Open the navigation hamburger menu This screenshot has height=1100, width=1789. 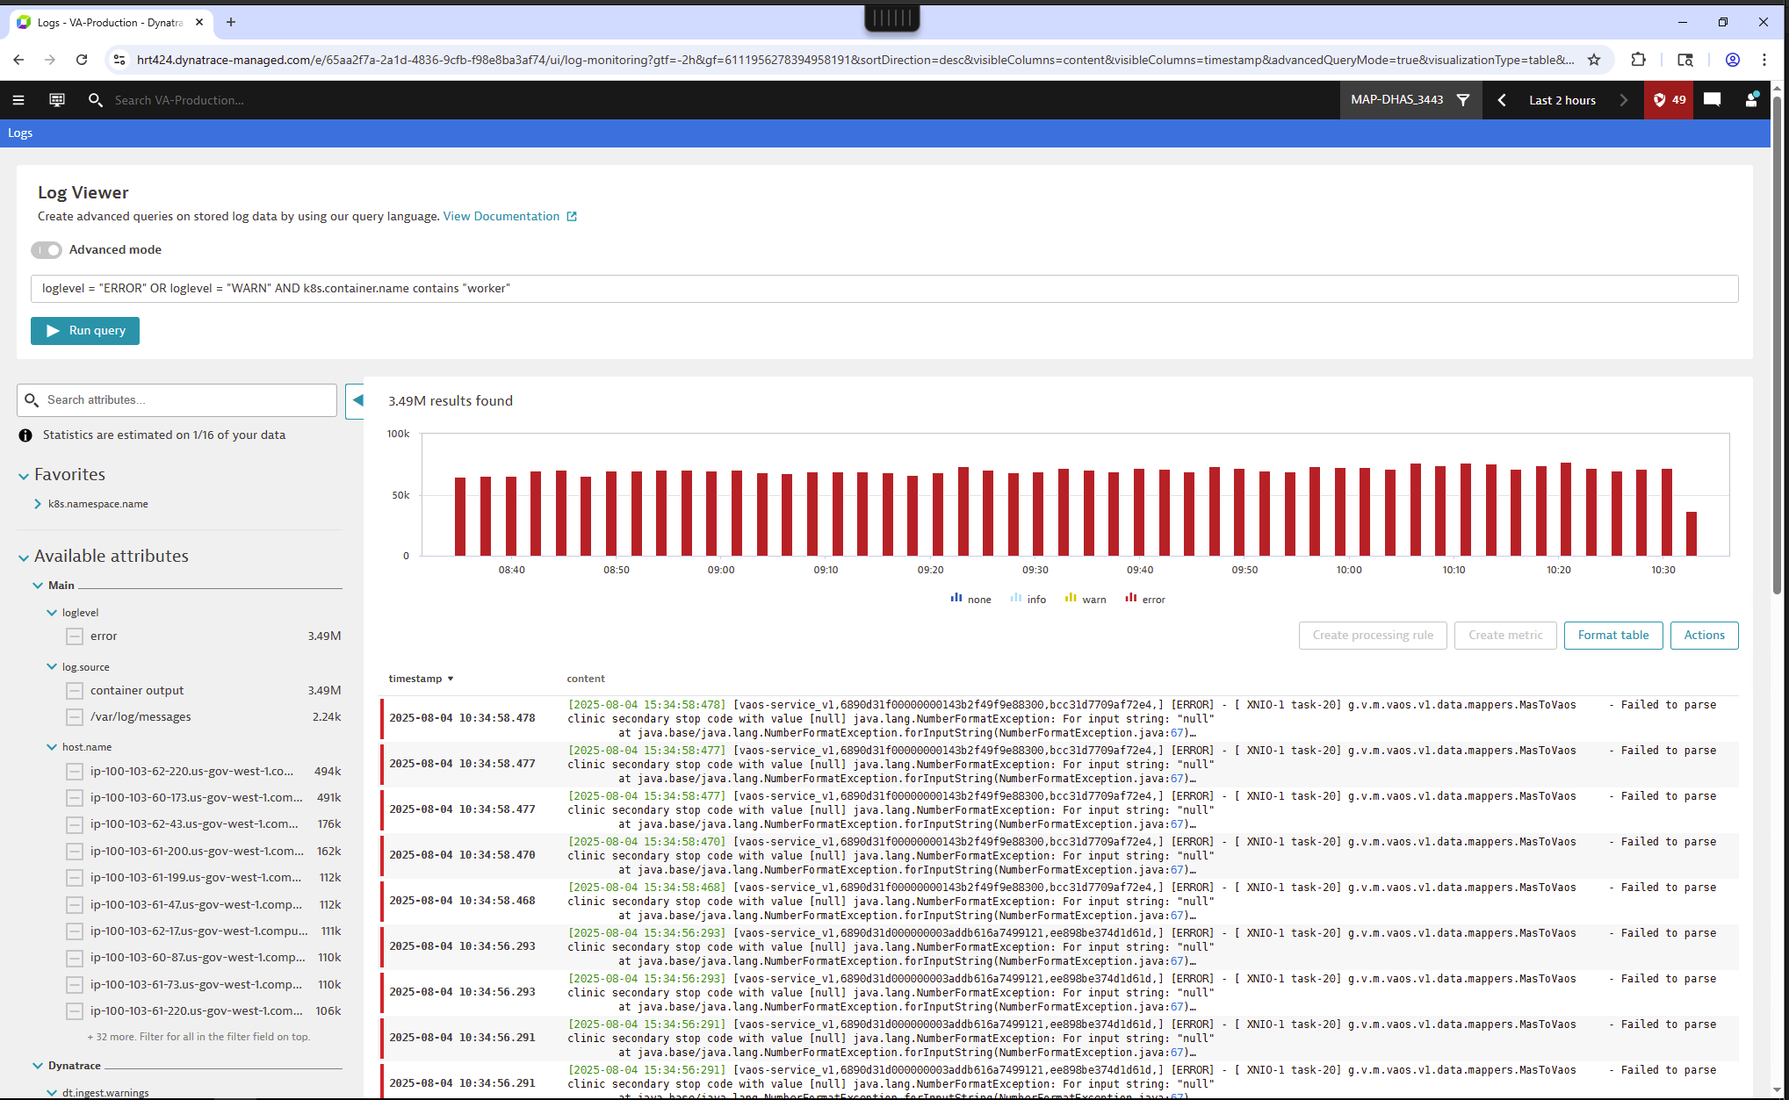[18, 99]
